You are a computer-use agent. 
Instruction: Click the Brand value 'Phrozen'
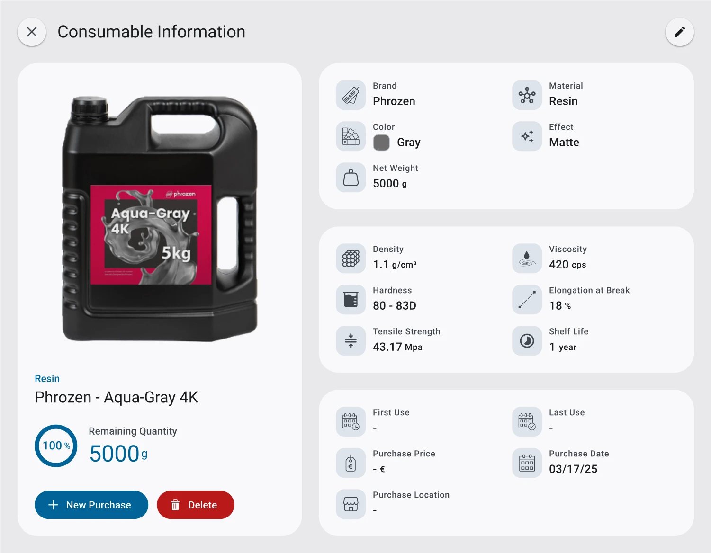394,101
